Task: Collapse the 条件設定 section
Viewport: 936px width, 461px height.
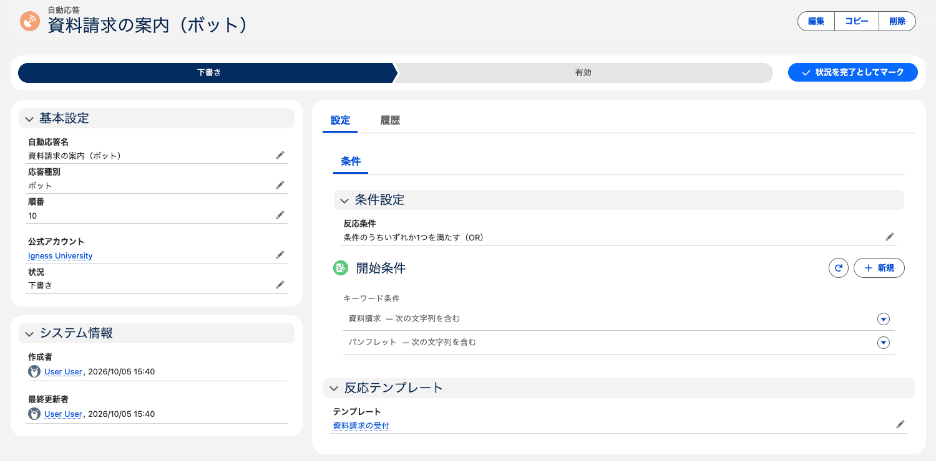Action: [x=619, y=200]
